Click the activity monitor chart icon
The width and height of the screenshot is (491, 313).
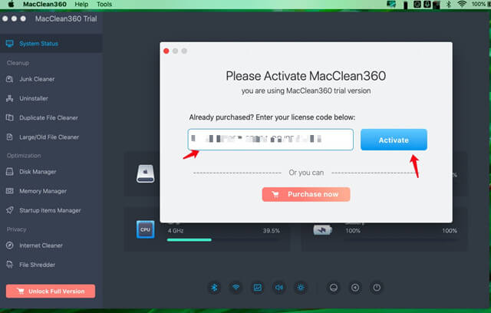(258, 288)
